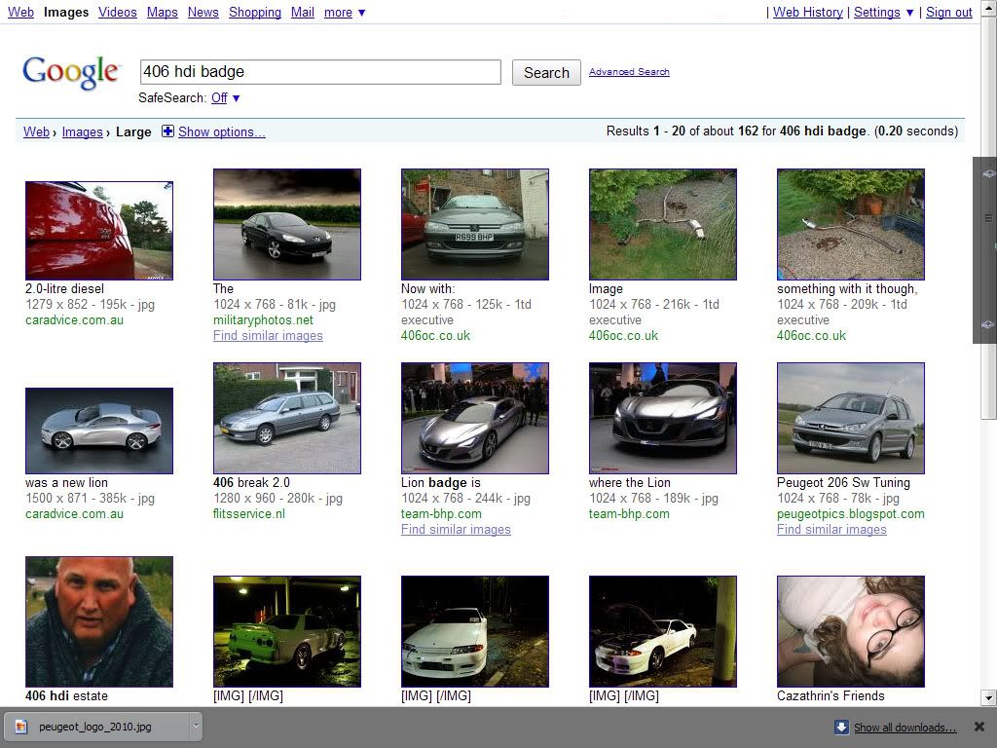Open Web History link
997x748 pixels.
807,12
